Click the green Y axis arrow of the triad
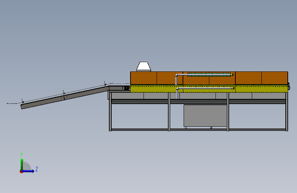The image size is (297, 193). [22, 164]
